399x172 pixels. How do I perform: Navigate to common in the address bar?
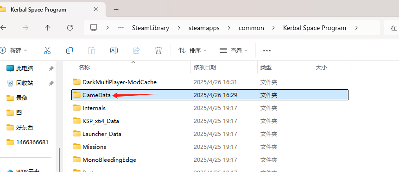click(251, 28)
